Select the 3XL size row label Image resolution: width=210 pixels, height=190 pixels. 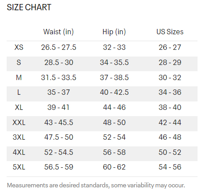[x=19, y=137]
